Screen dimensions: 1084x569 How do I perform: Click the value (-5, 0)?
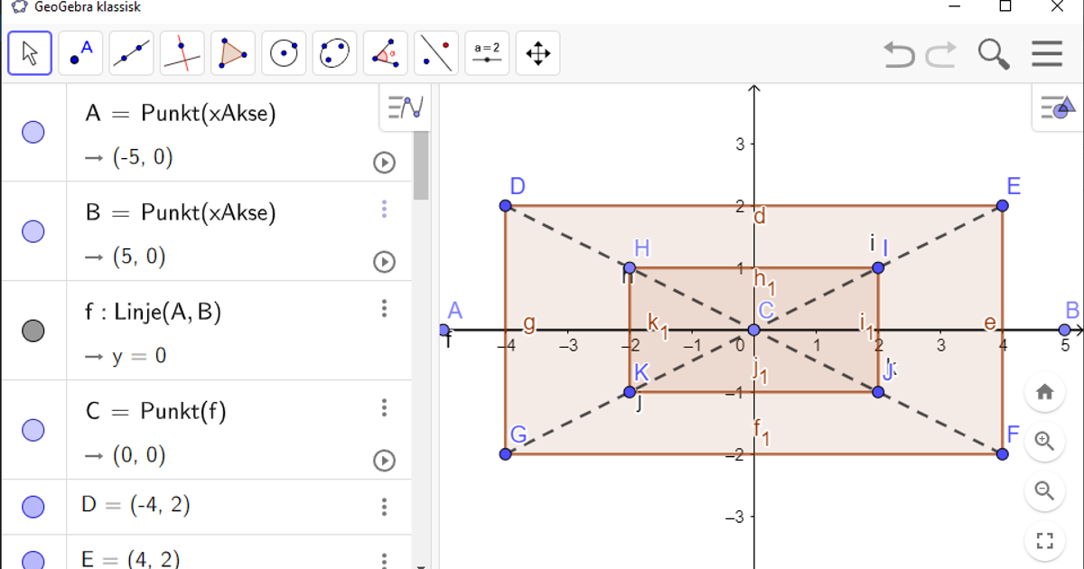[x=143, y=158]
